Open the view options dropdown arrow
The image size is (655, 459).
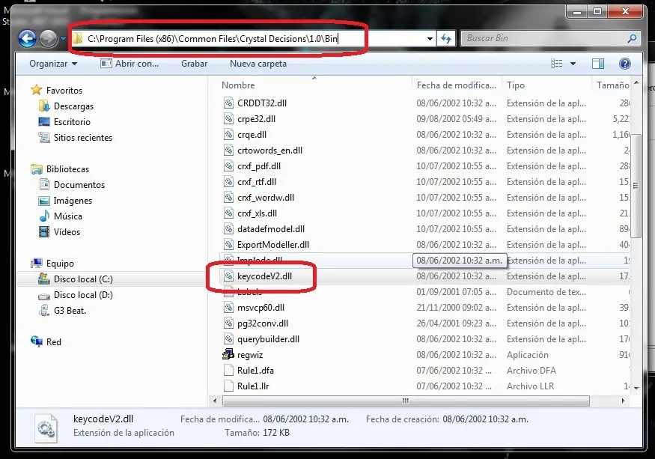tap(573, 64)
